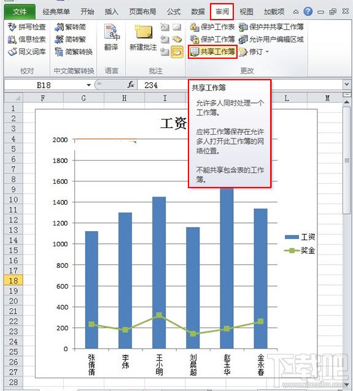Click the delete comment icon
Viewport: 353px width, 391px height.
pos(165,27)
